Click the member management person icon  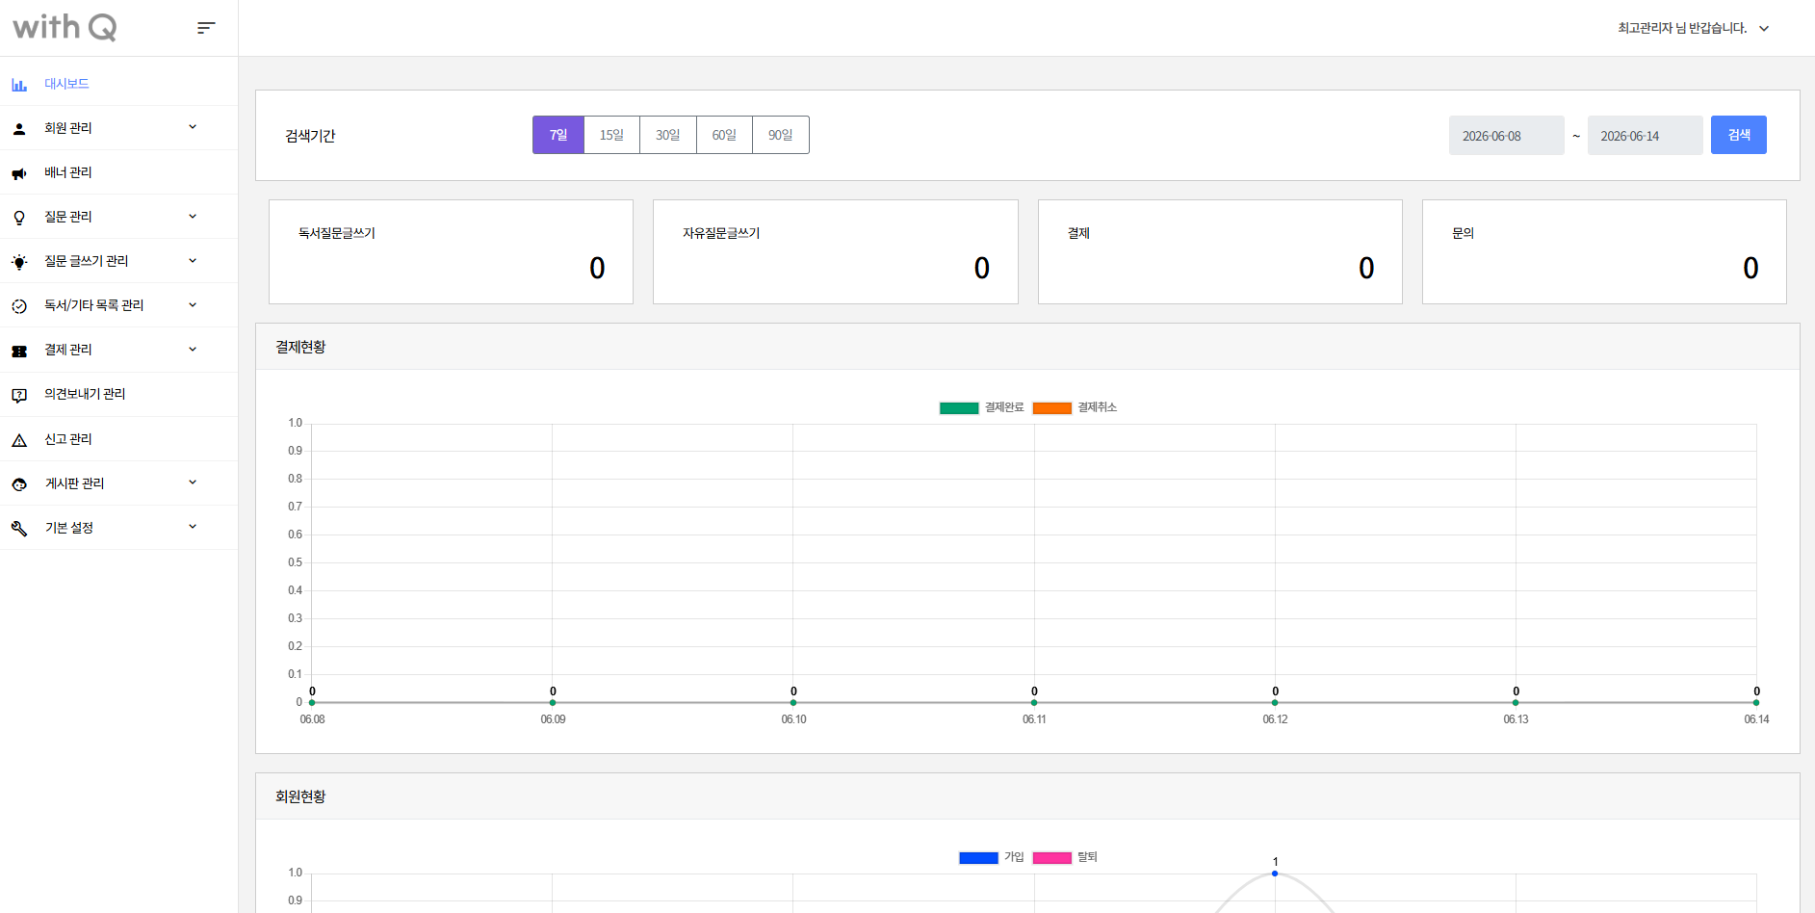tap(19, 128)
